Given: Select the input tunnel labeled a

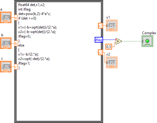Looking at the screenshot, I should (x=16, y=18).
